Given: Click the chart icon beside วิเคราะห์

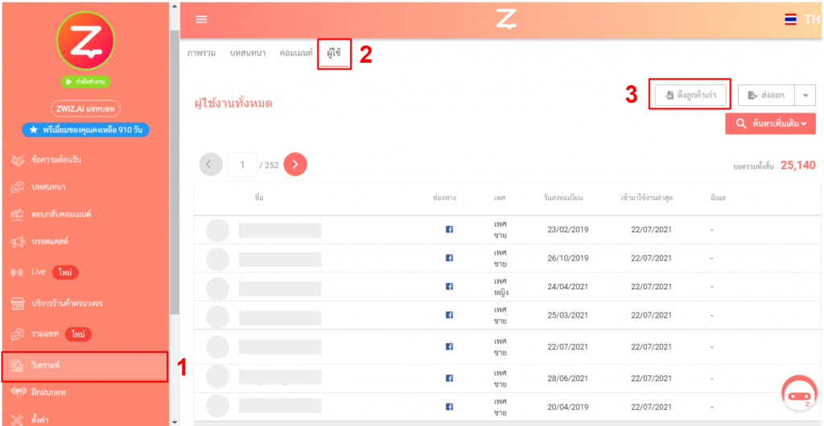Looking at the screenshot, I should (18, 366).
